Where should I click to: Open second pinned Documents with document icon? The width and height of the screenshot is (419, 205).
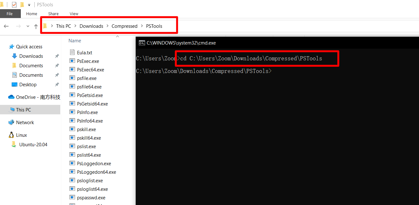(31, 75)
